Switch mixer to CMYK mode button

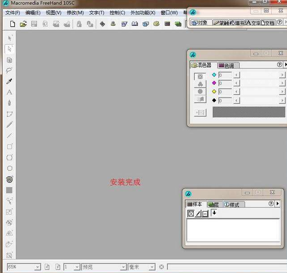(200, 77)
